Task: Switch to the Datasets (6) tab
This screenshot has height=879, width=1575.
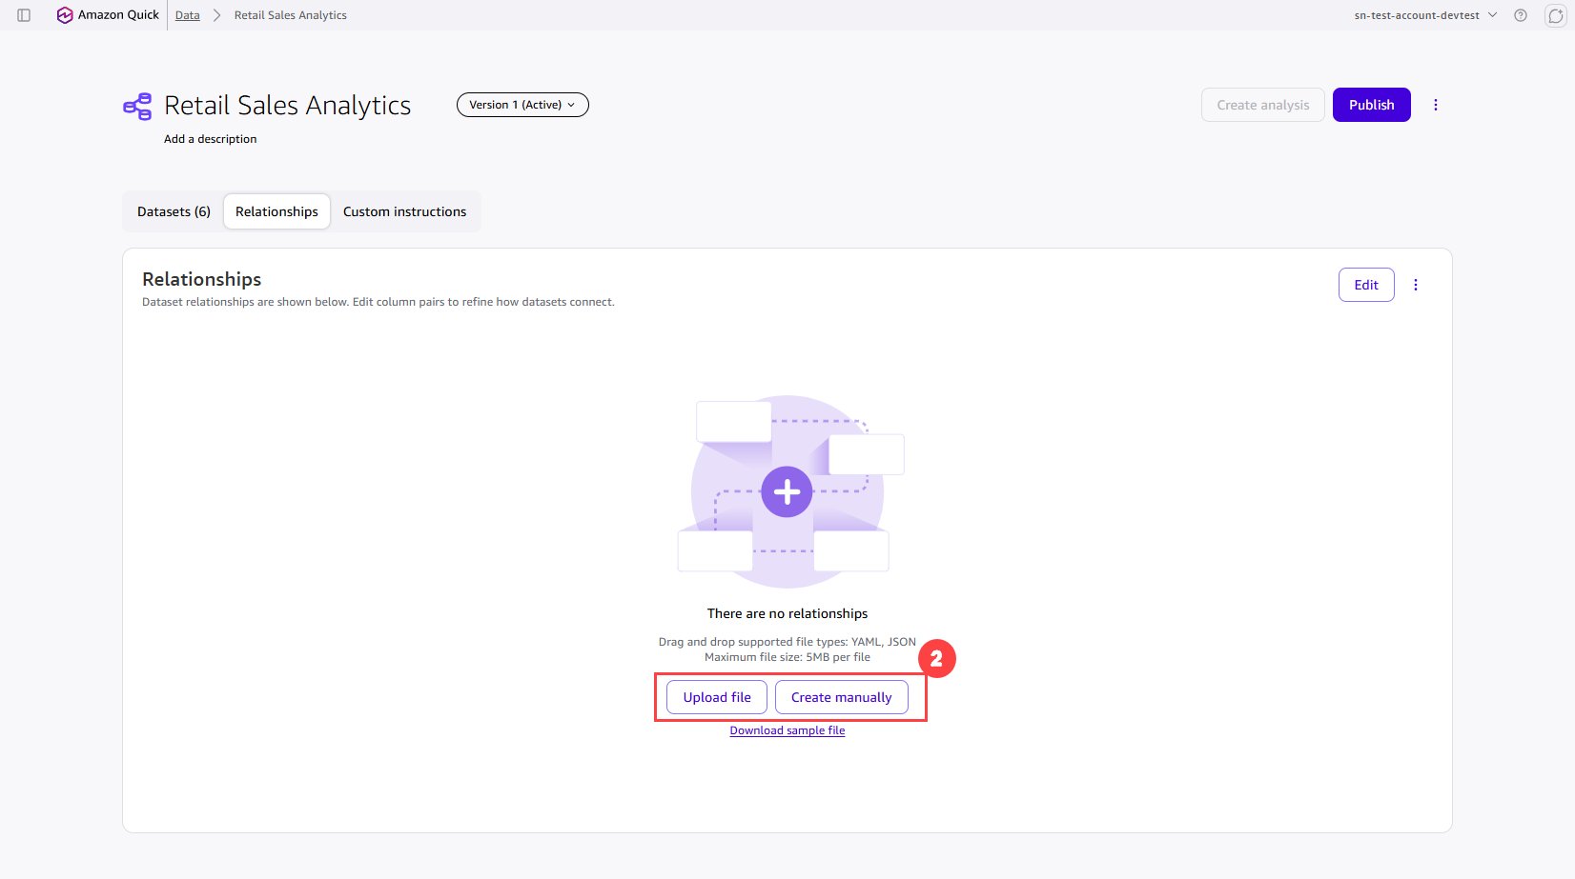Action: pos(174,211)
